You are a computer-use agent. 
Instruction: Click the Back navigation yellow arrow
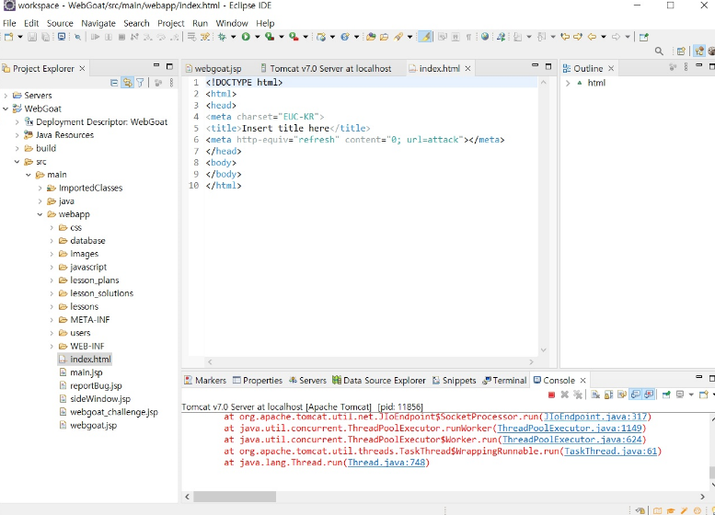[592, 37]
